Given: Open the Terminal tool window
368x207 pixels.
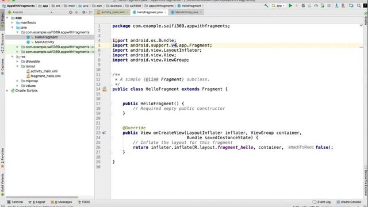Looking at the screenshot, I should pos(15,202).
